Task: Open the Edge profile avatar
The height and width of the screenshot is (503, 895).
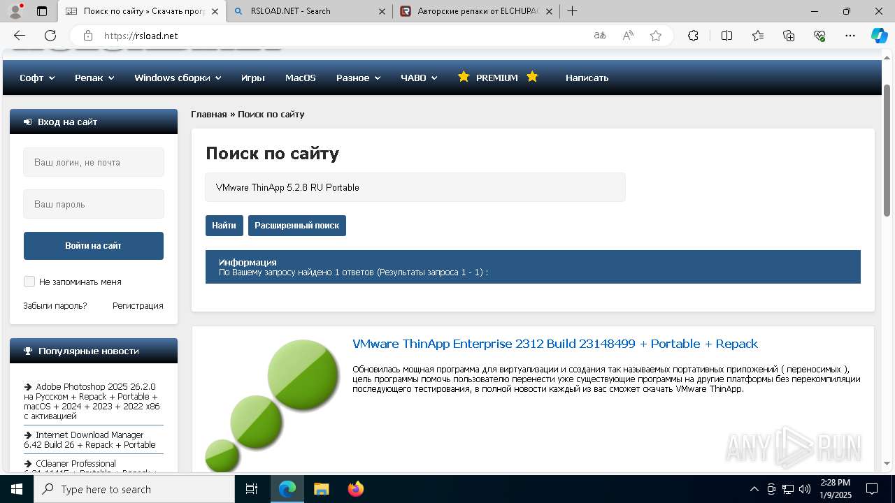Action: pyautogui.click(x=15, y=11)
